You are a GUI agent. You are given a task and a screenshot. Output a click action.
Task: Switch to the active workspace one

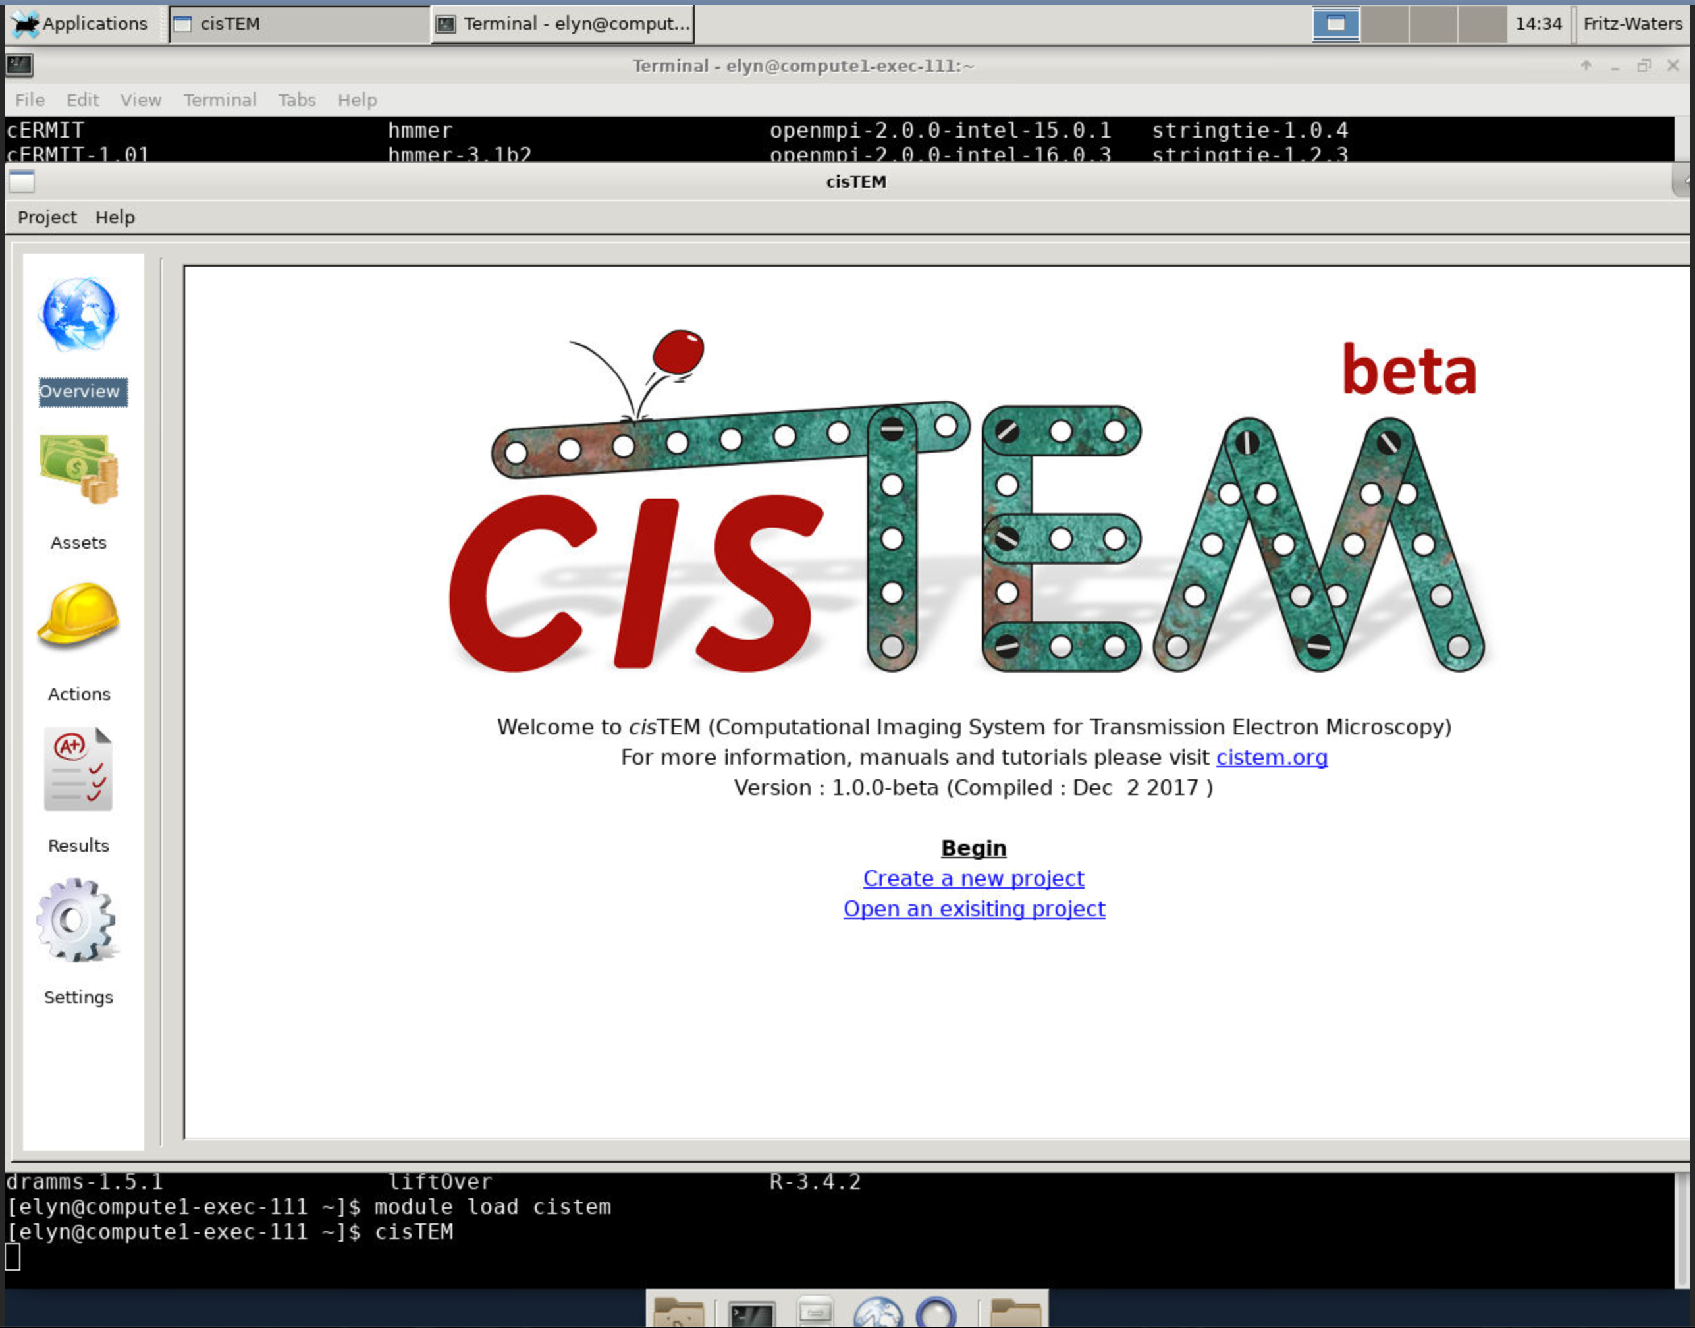[x=1335, y=23]
